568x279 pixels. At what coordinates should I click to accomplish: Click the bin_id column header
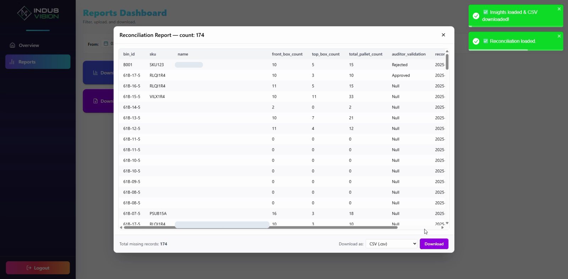pos(129,54)
